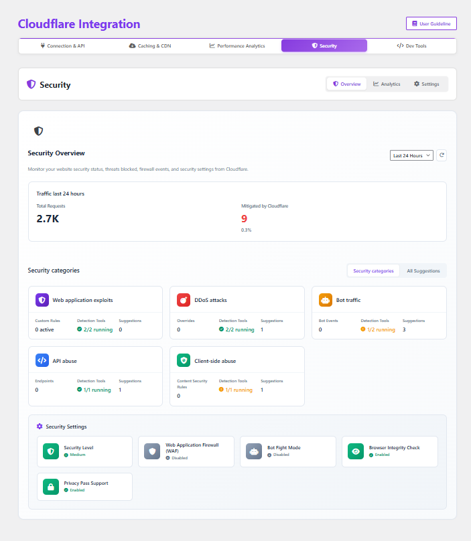Click the Bot Fight Mode label
Screen dimensions: 471x541
(284, 447)
